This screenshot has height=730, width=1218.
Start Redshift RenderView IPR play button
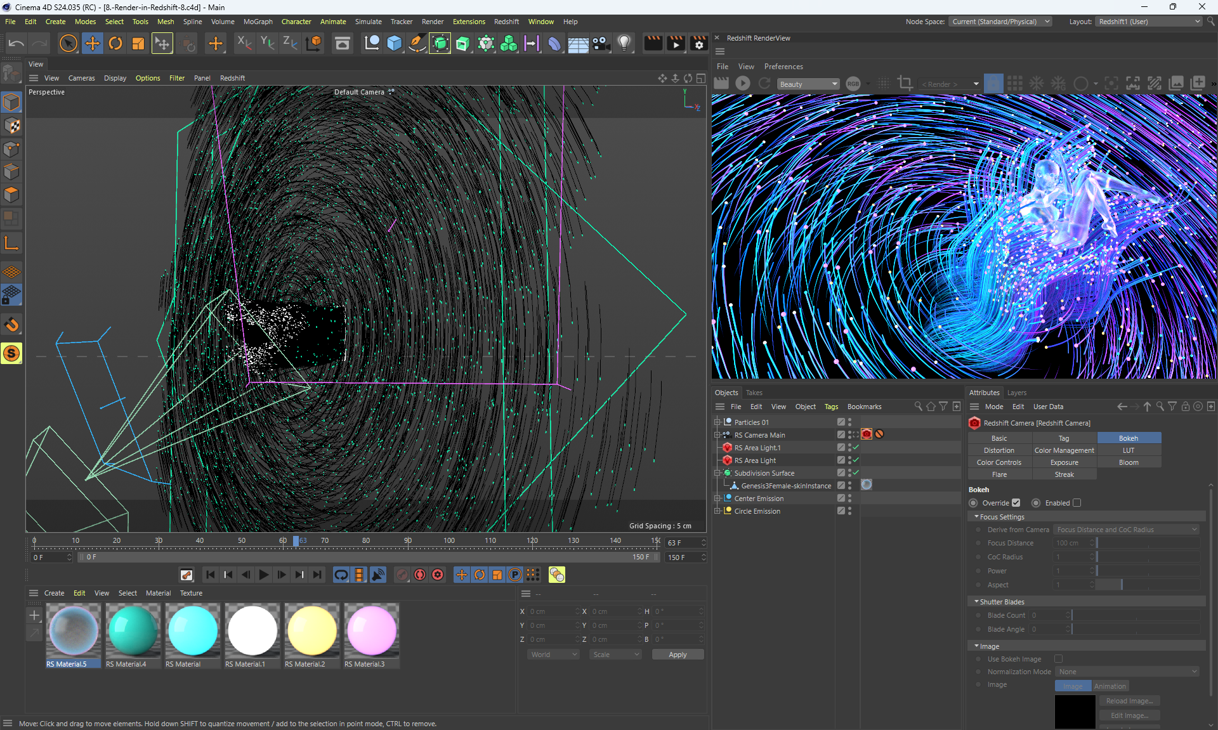click(x=743, y=84)
